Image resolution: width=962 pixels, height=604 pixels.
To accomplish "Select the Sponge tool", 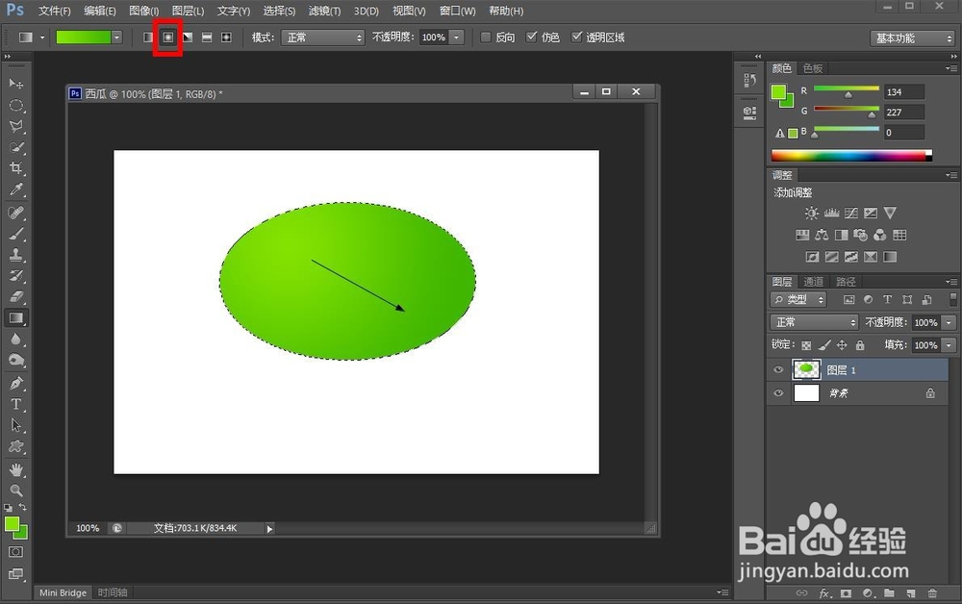I will [16, 360].
